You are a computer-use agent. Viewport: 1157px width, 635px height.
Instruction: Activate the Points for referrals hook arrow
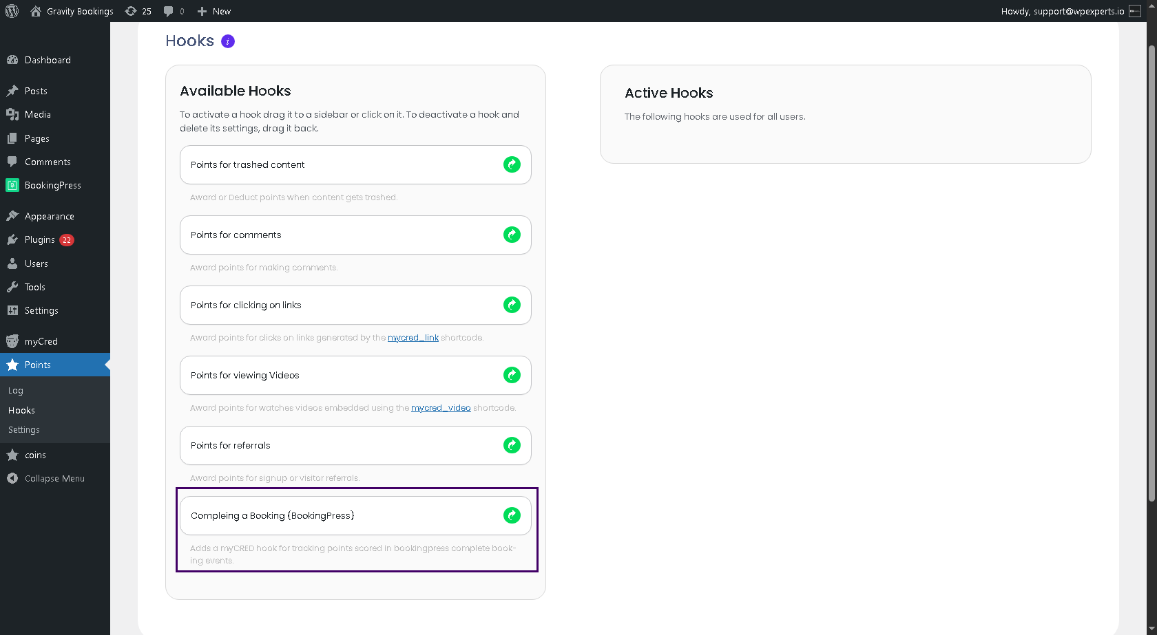click(x=512, y=445)
